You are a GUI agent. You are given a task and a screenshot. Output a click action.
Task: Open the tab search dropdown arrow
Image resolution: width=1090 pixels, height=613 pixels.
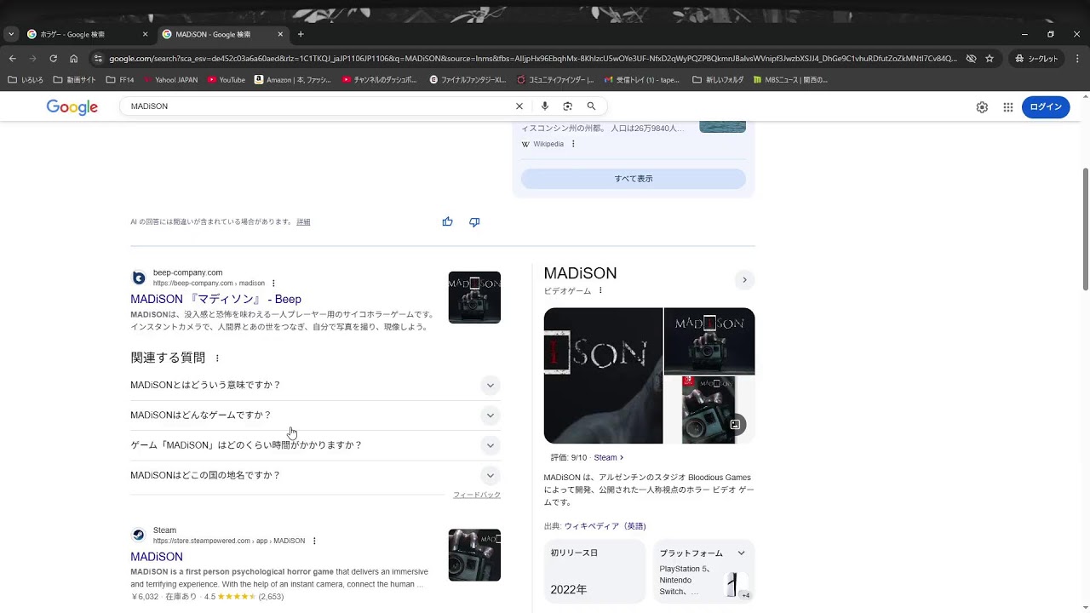[x=10, y=34]
